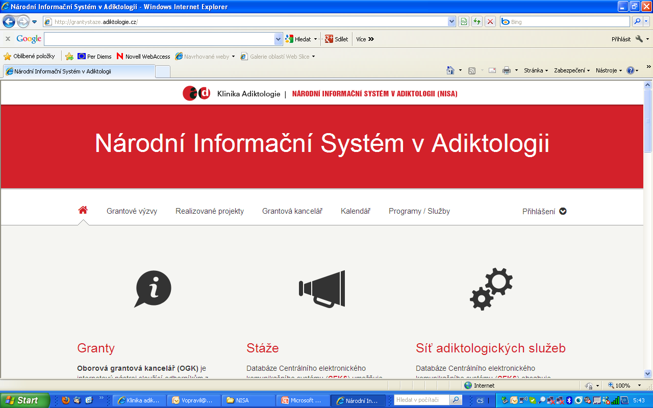The image size is (653, 408).
Task: Open Google toolbar wrench settings
Action: coord(639,39)
